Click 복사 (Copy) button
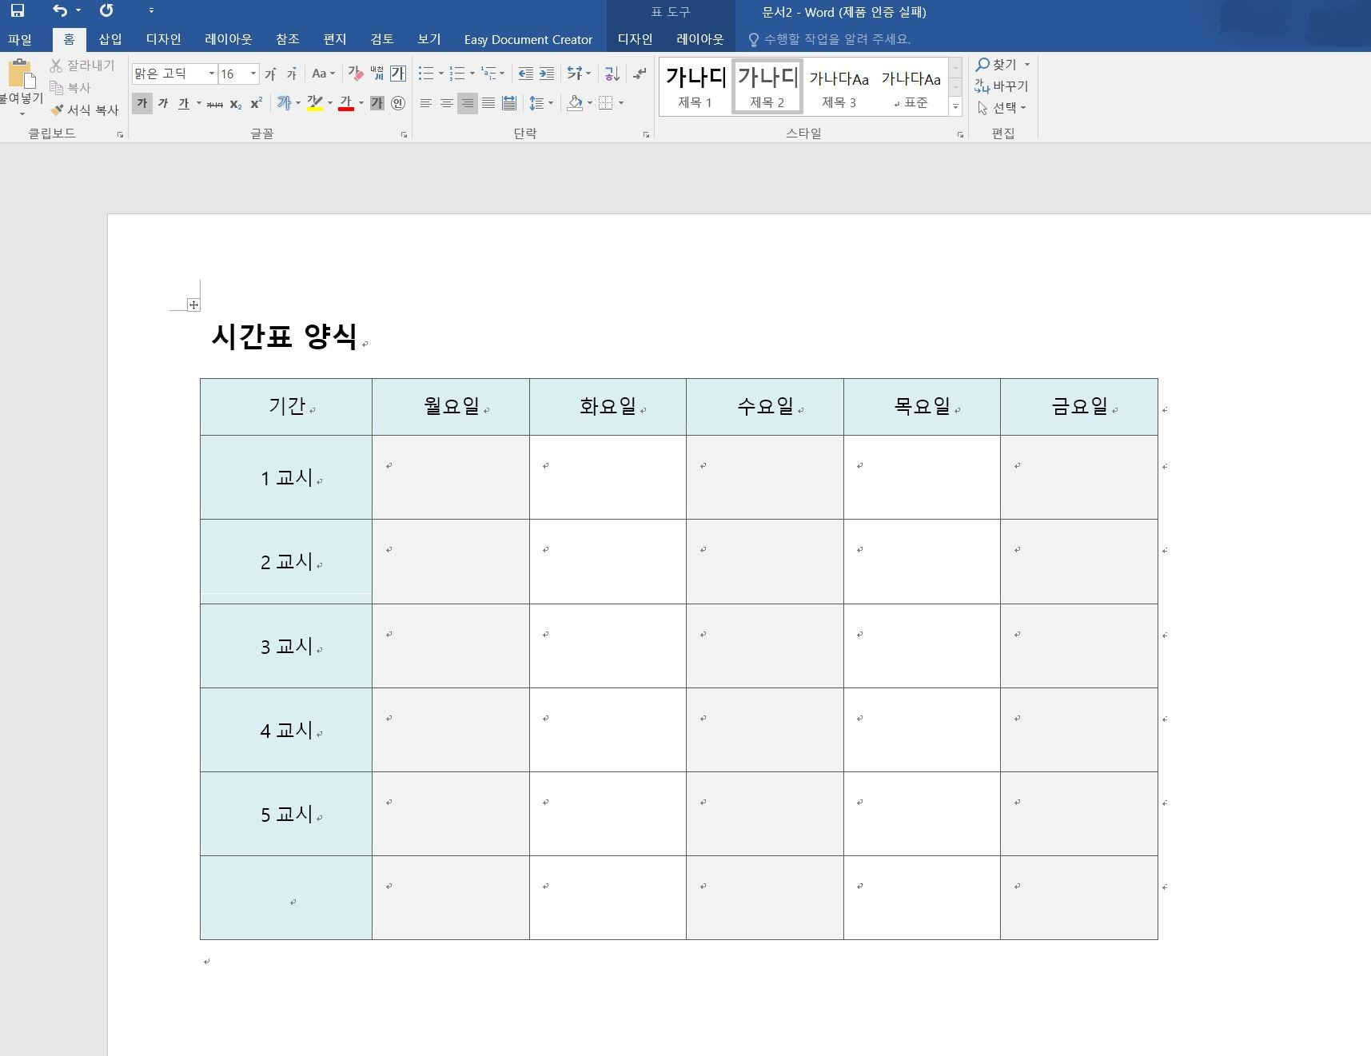This screenshot has height=1056, width=1371. pyautogui.click(x=70, y=88)
